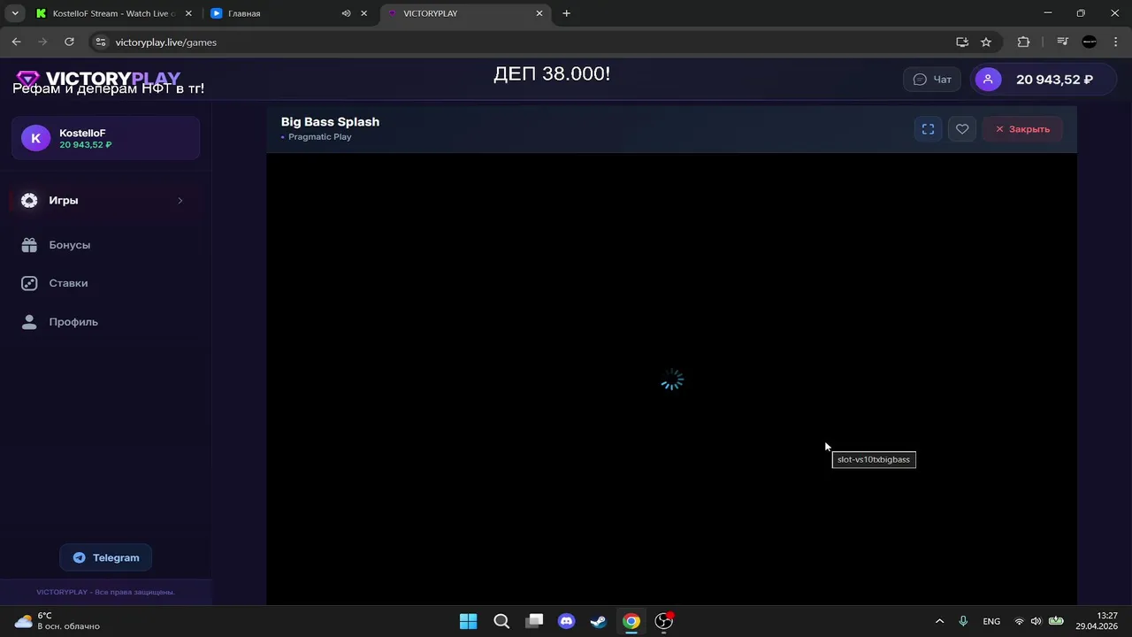The image size is (1132, 637).
Task: Reload the current page
Action: (69, 42)
